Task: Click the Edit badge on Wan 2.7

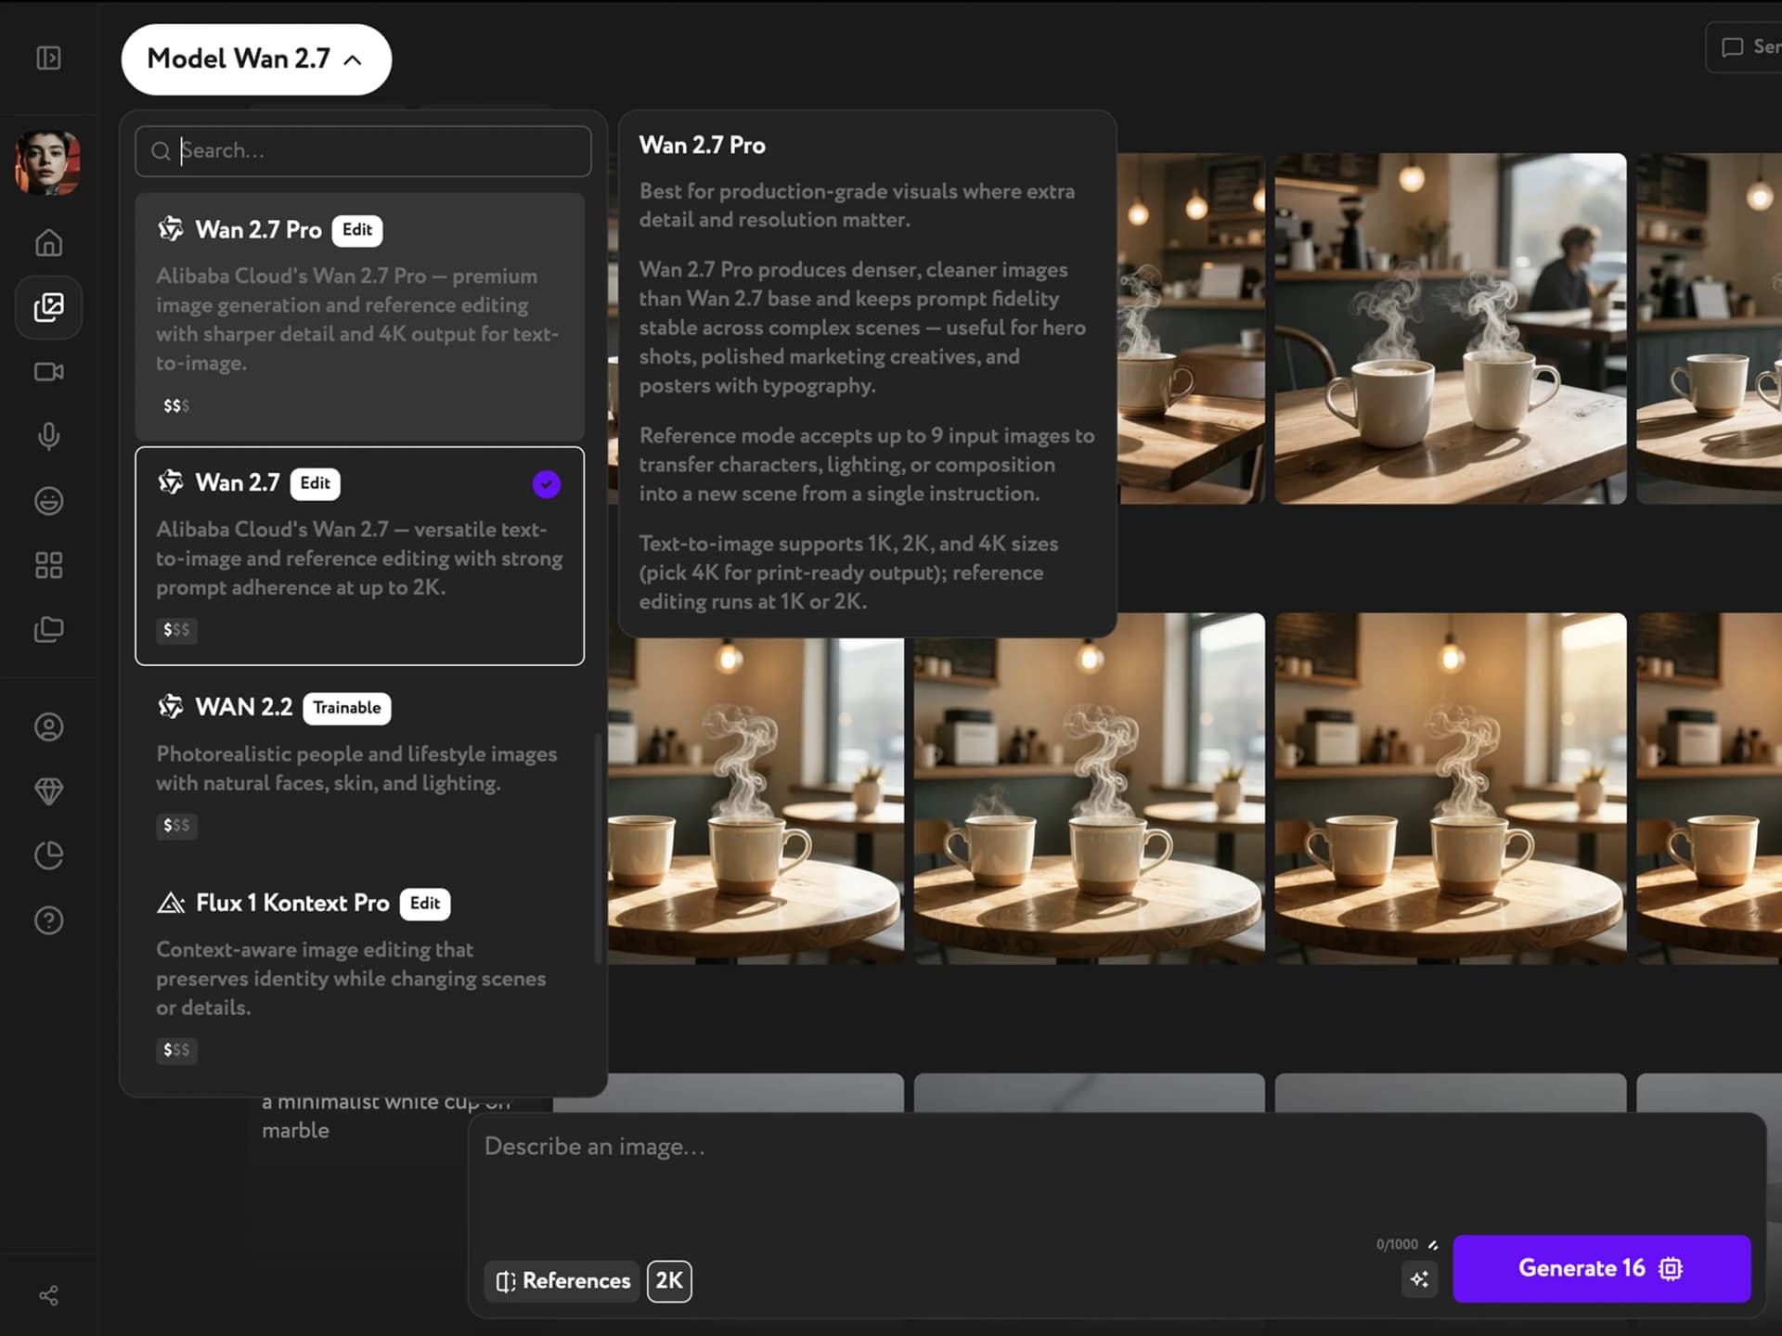Action: (316, 483)
